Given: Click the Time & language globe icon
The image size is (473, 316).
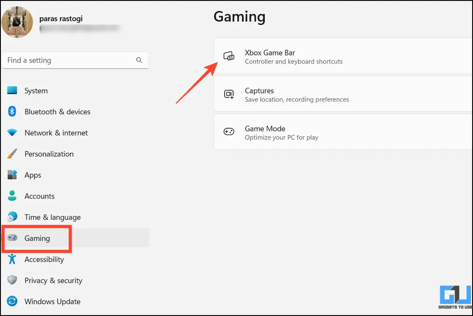Looking at the screenshot, I should point(12,217).
